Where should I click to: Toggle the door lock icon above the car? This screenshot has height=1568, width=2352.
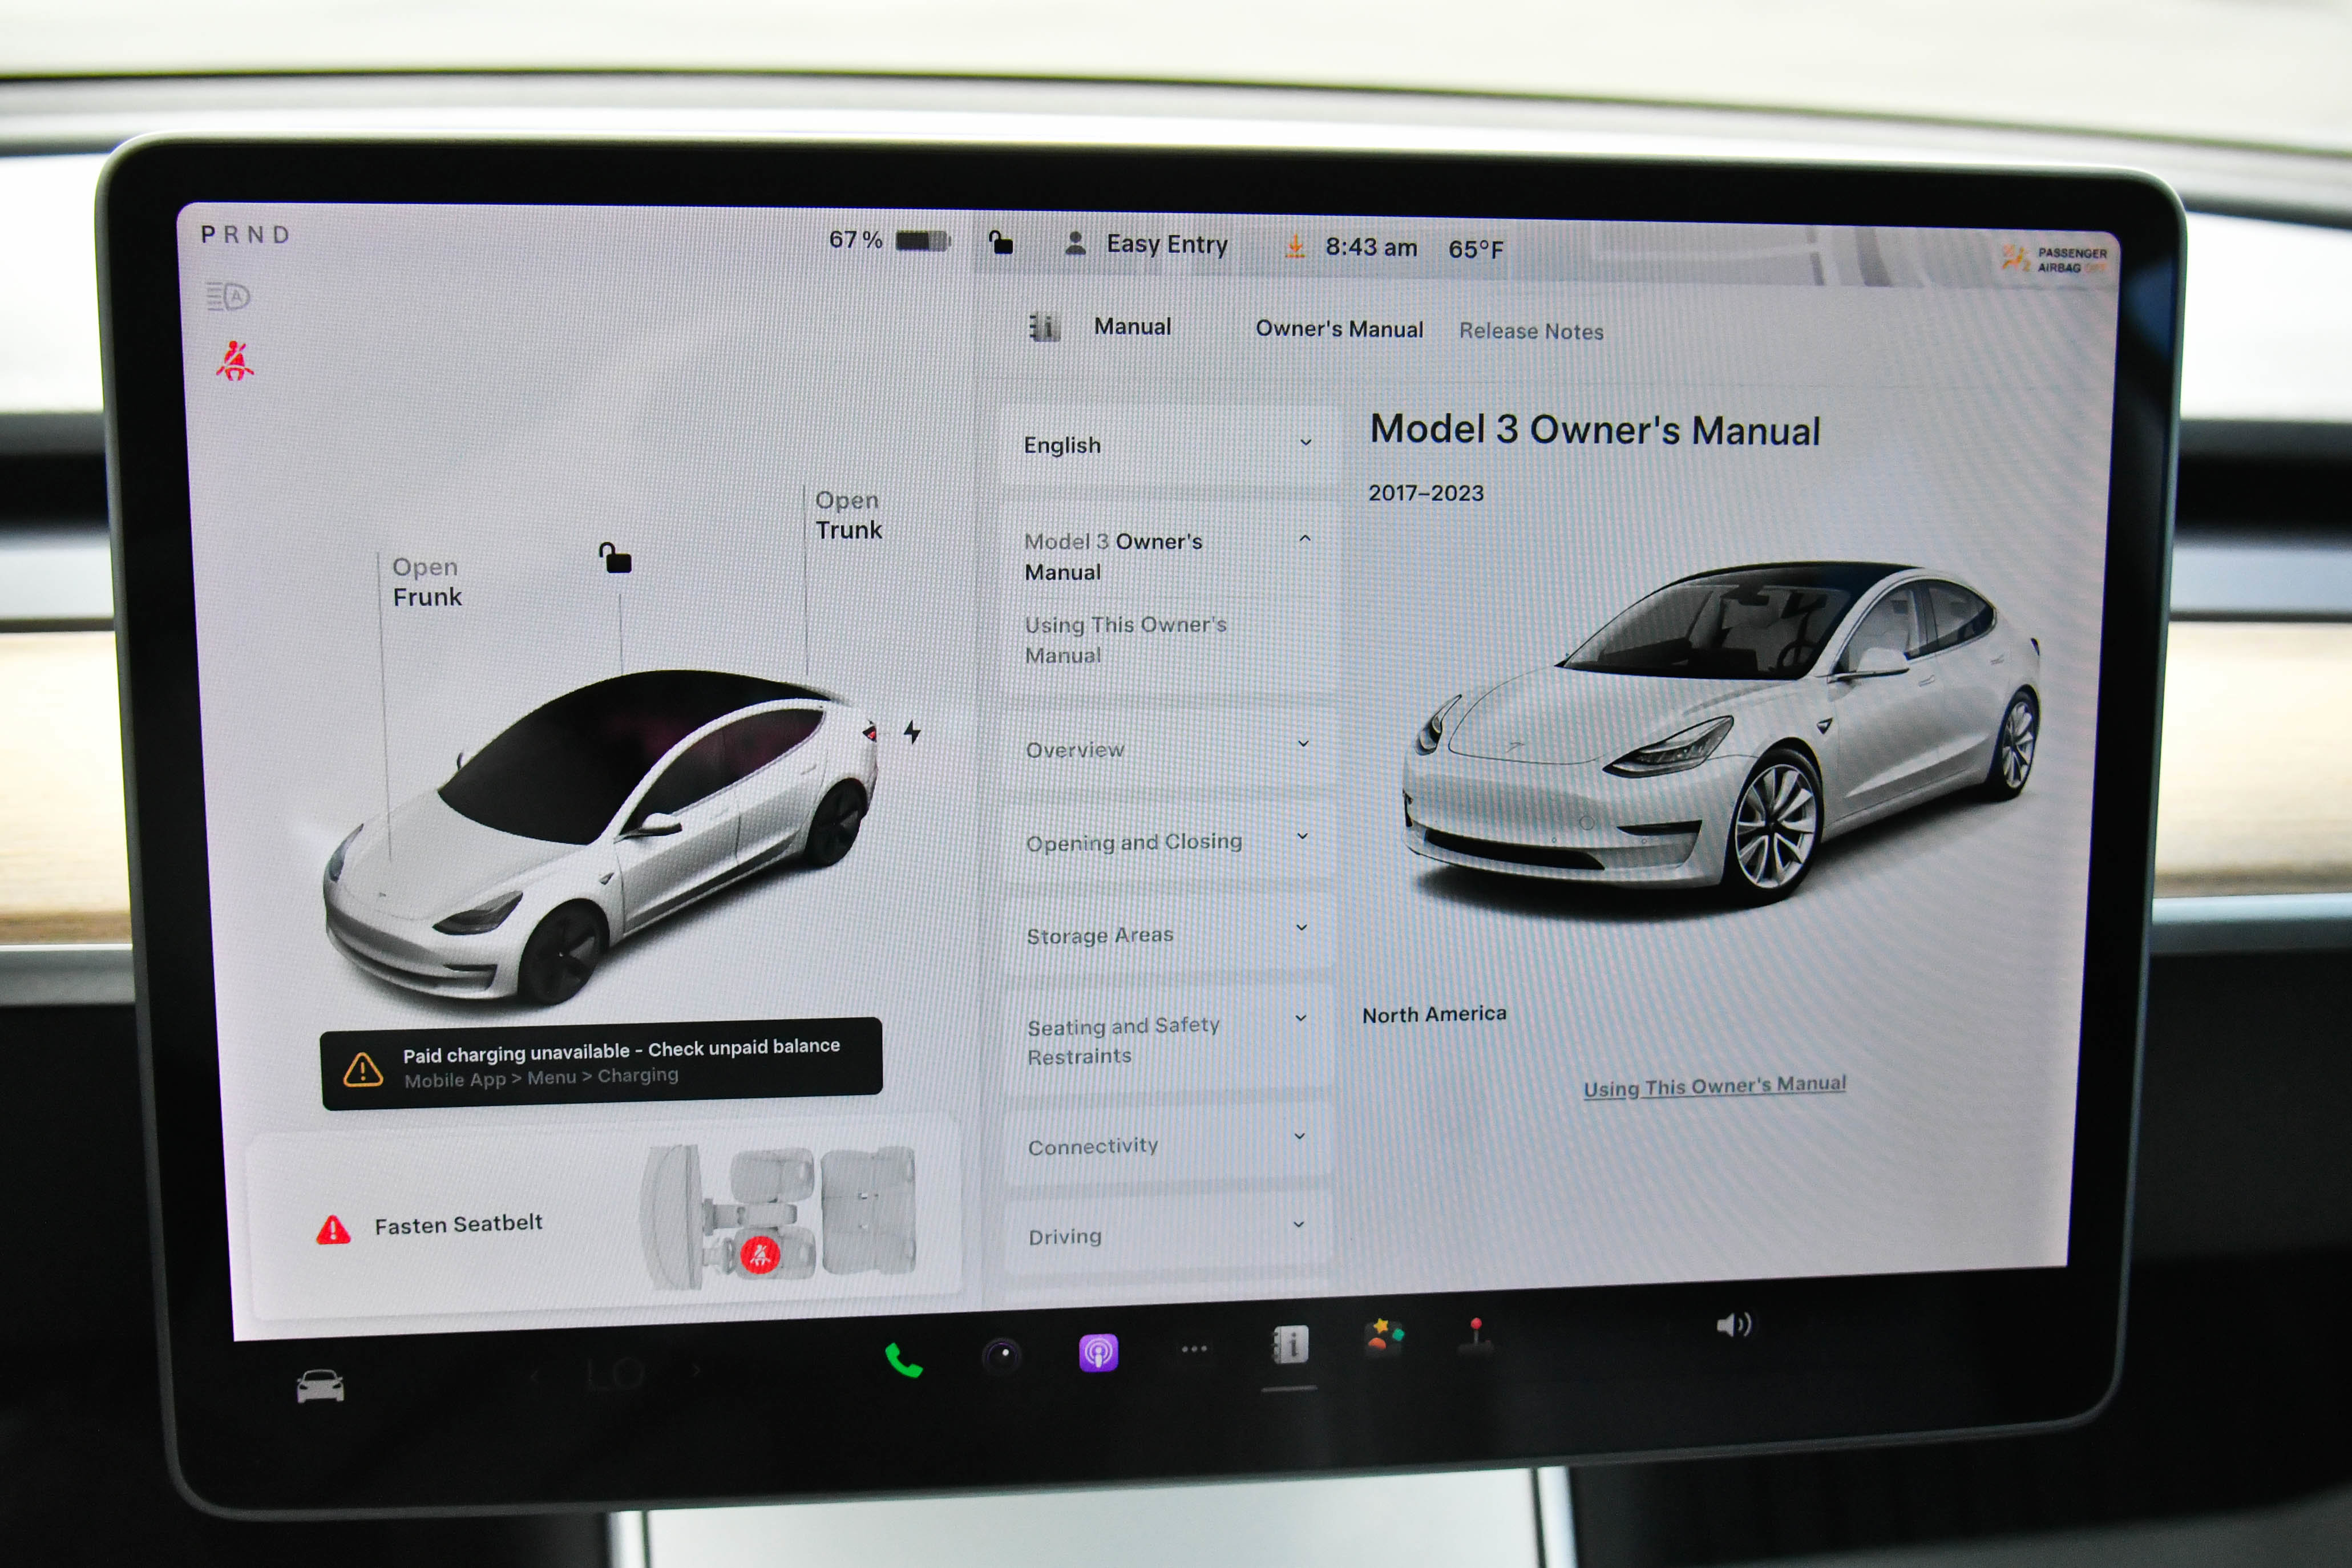[x=615, y=557]
